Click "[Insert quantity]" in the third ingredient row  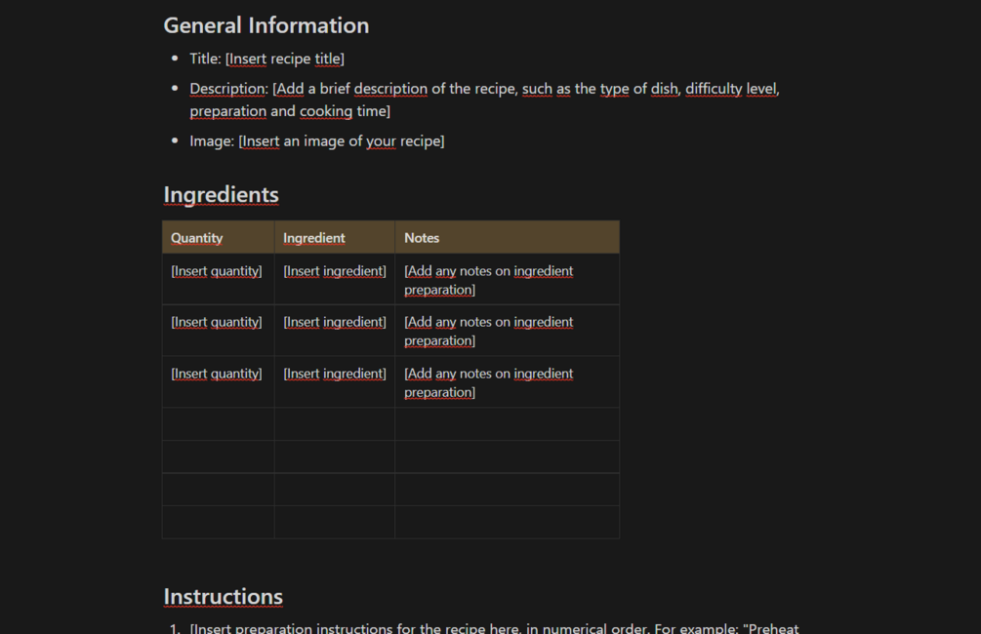click(x=217, y=374)
